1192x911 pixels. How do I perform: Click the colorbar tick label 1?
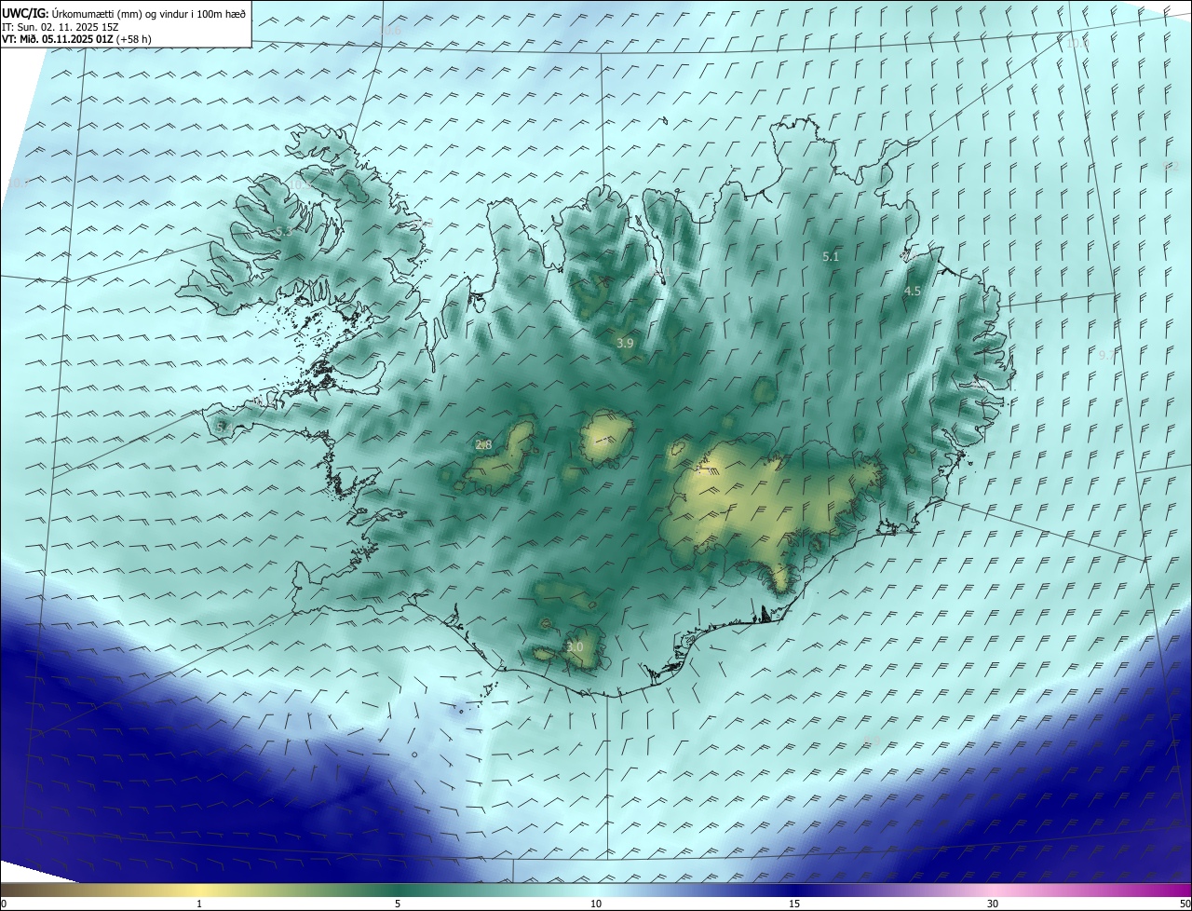[199, 904]
